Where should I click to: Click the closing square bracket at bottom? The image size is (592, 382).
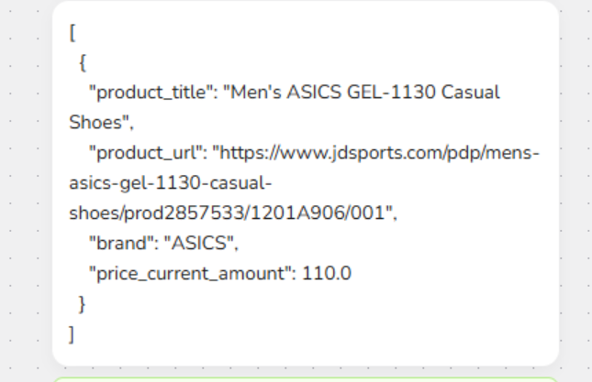pyautogui.click(x=72, y=332)
